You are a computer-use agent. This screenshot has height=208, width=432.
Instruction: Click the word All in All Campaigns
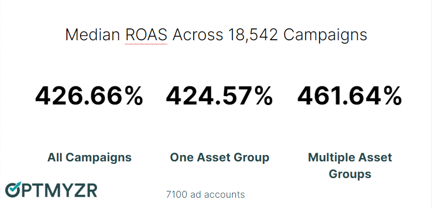(x=55, y=157)
